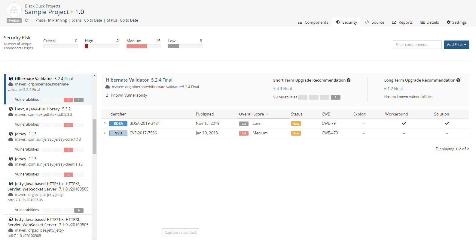Viewport: 476px width, 240px height.
Task: Focus the Filter components input field
Action: click(x=417, y=45)
